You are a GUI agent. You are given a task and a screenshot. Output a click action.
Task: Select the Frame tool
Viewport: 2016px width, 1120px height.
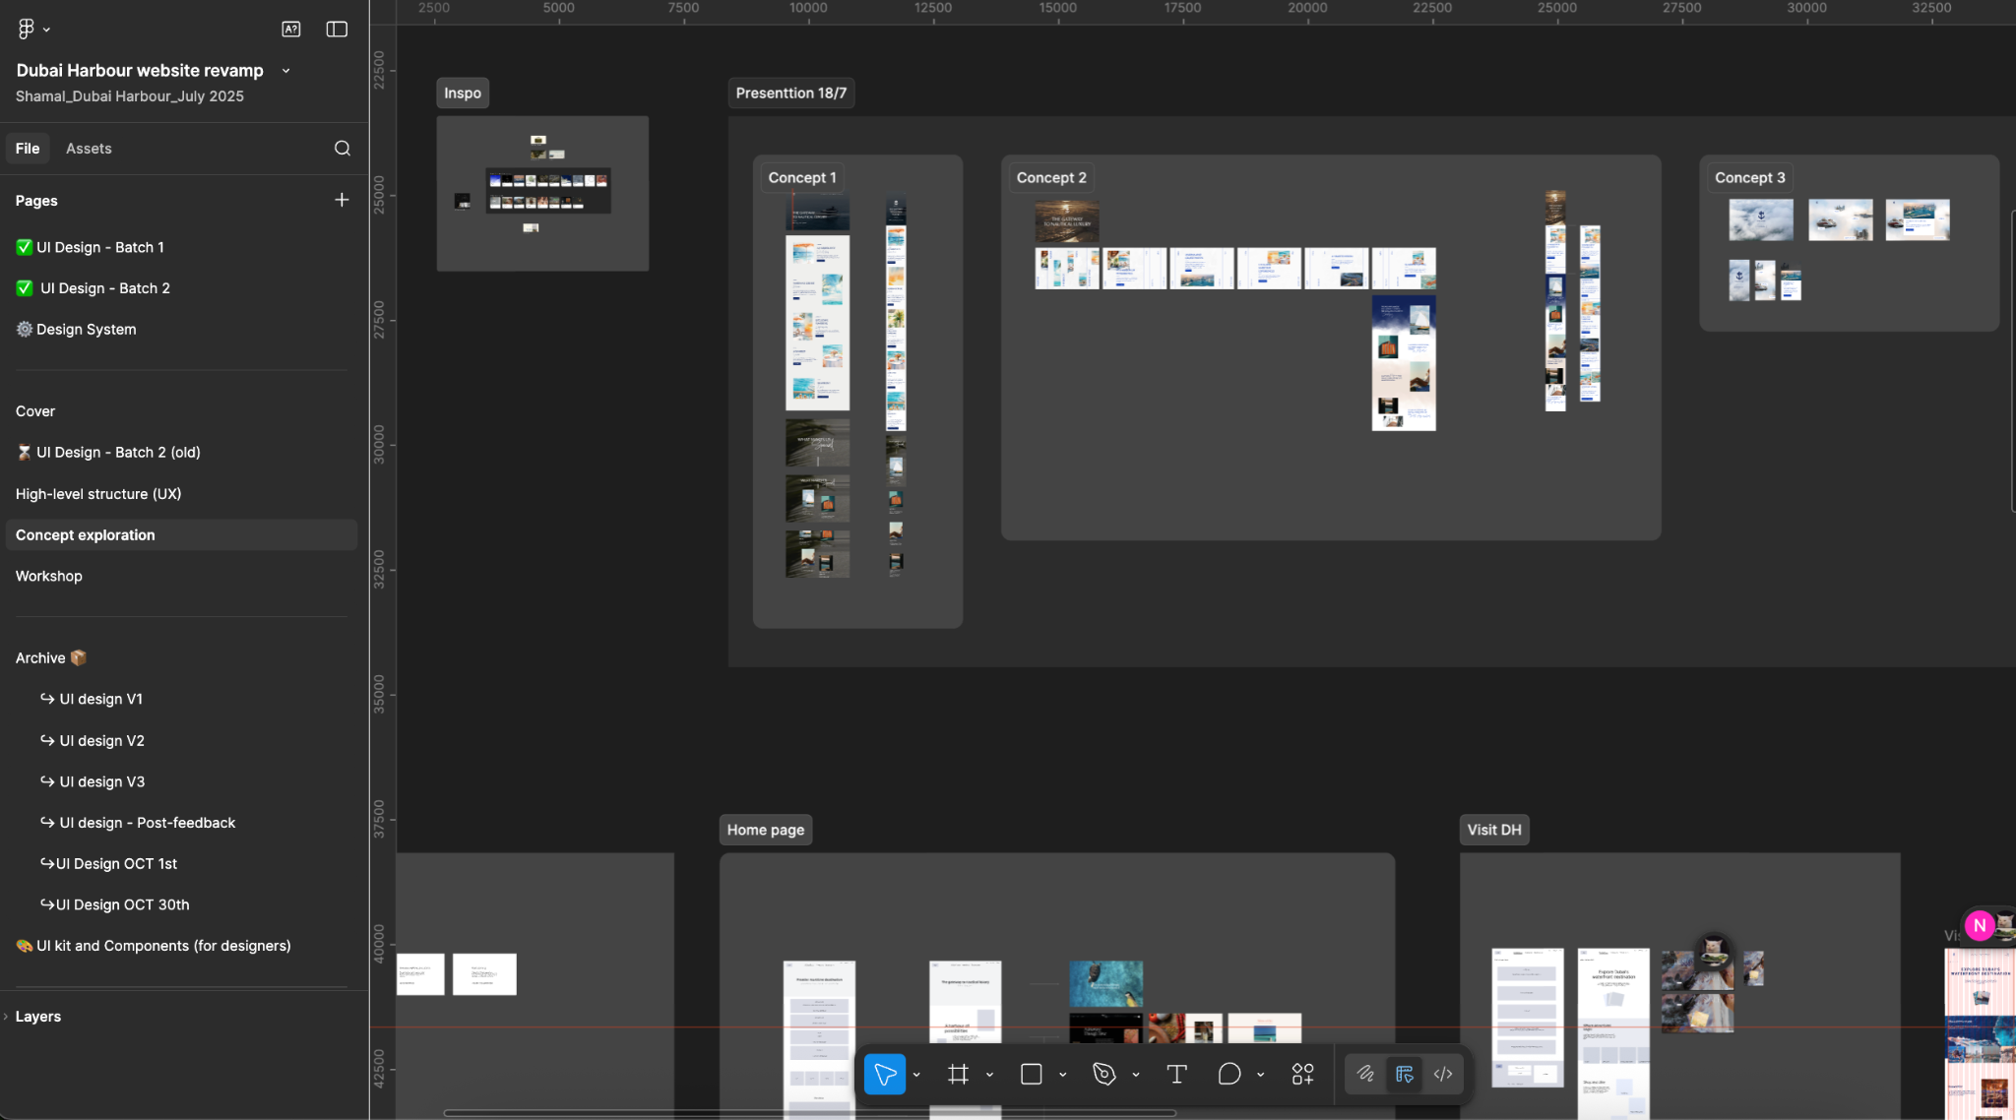click(958, 1074)
